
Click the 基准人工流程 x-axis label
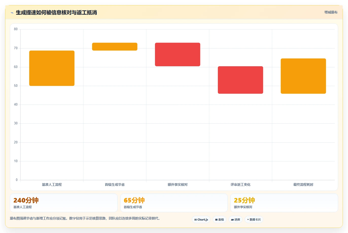[x=52, y=185]
